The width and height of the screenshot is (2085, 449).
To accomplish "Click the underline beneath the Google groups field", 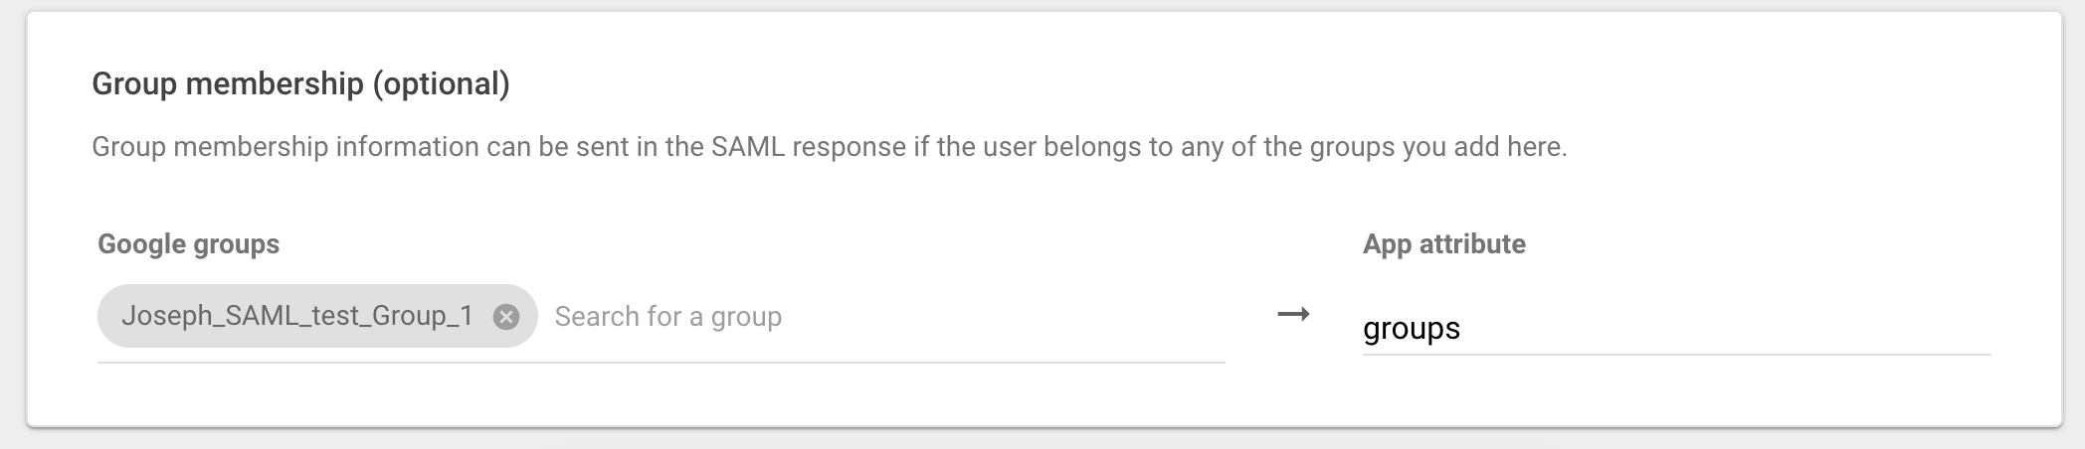I will point(661,363).
